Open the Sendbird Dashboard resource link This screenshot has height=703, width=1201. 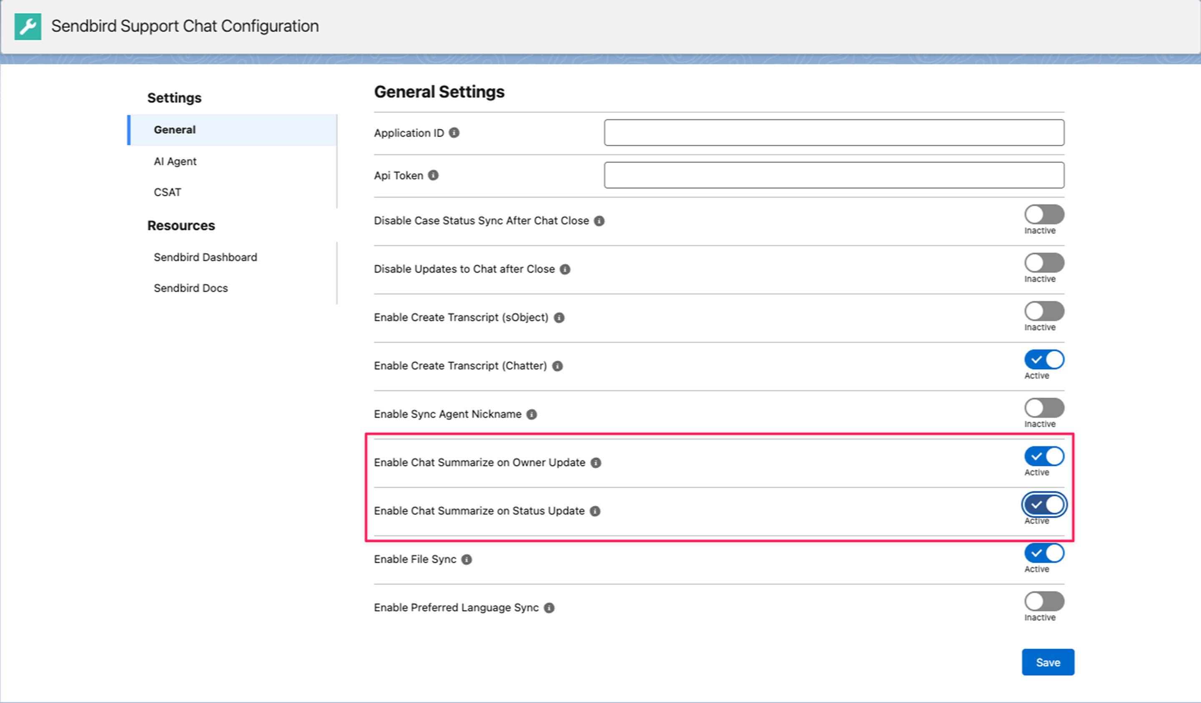[x=206, y=257]
